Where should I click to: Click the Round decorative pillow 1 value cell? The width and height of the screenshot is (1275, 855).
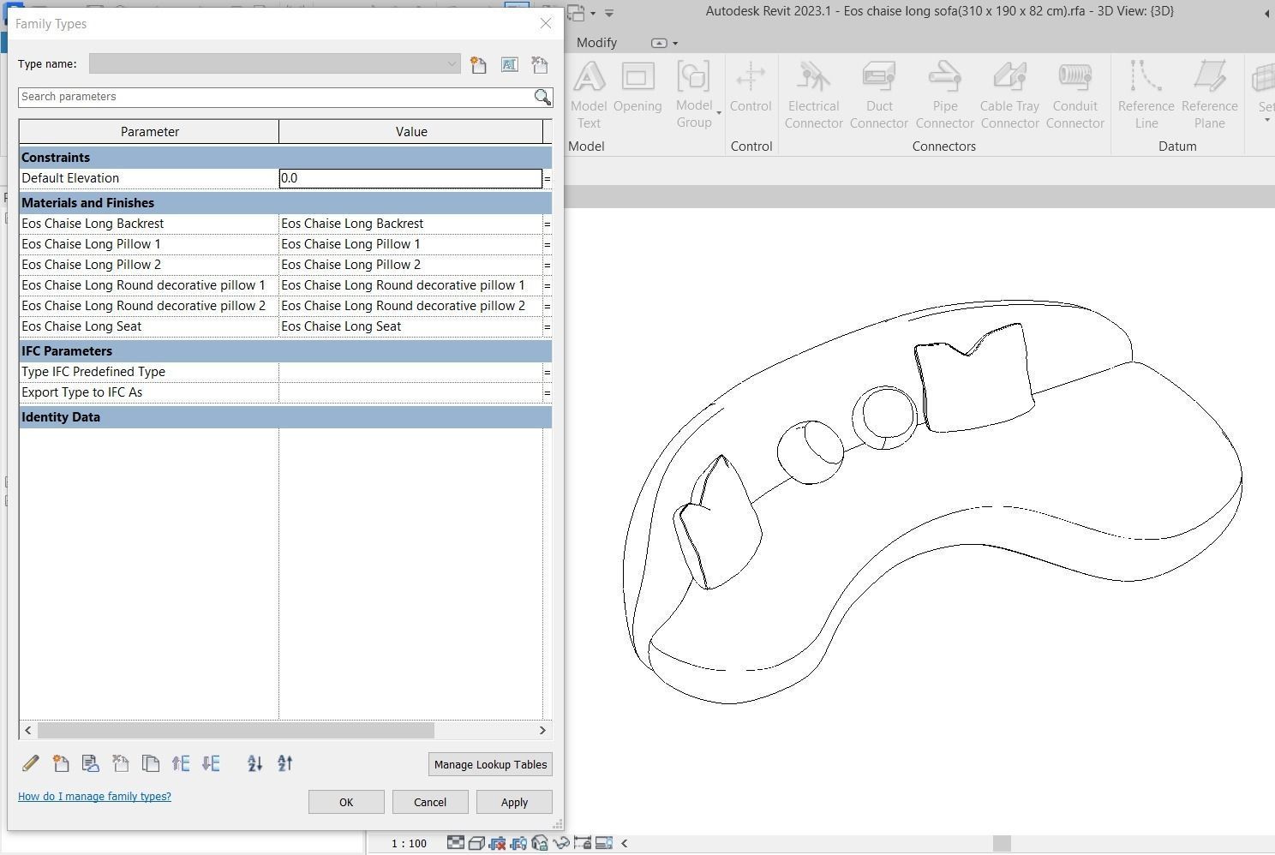pyautogui.click(x=410, y=285)
